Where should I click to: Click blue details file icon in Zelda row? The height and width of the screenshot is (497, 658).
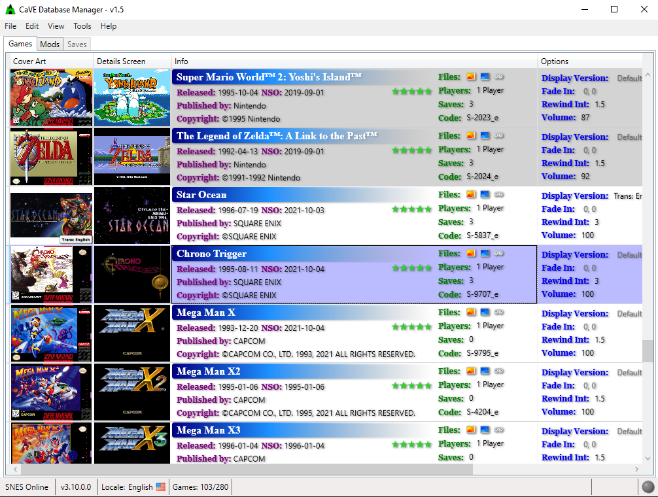point(485,135)
